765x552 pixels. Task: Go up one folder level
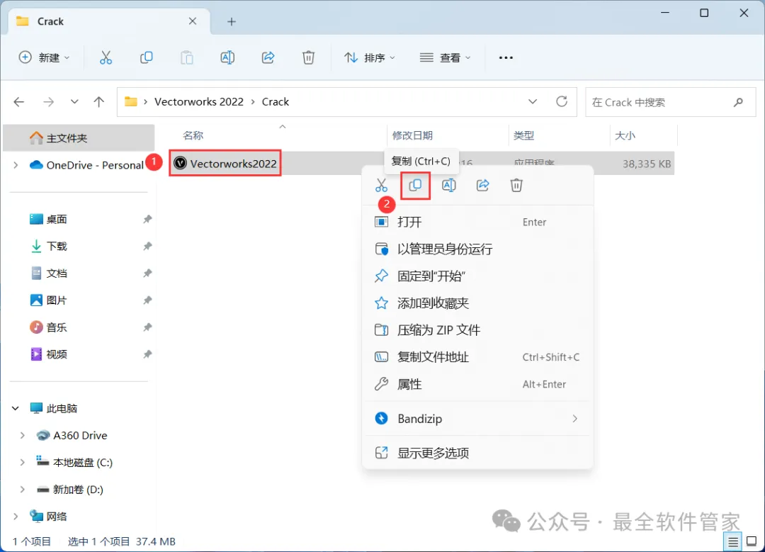[x=99, y=102]
